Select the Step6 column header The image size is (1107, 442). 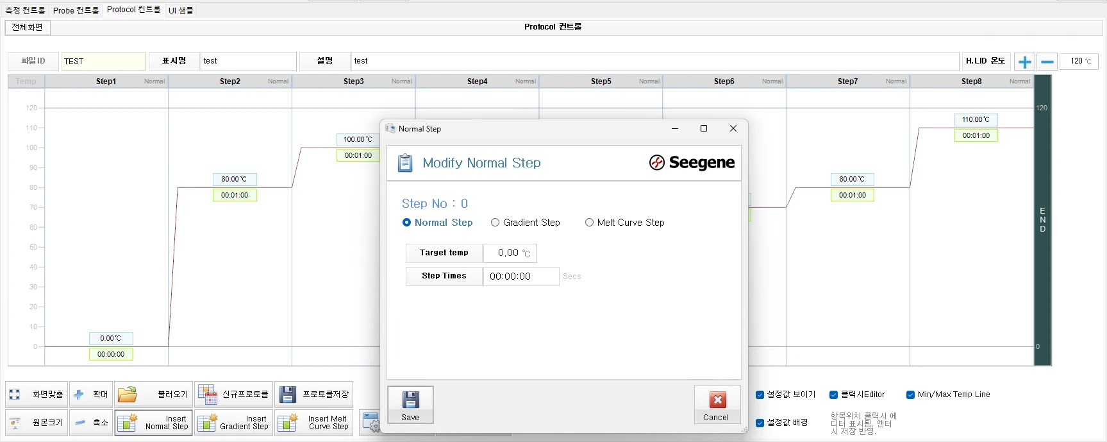724,81
